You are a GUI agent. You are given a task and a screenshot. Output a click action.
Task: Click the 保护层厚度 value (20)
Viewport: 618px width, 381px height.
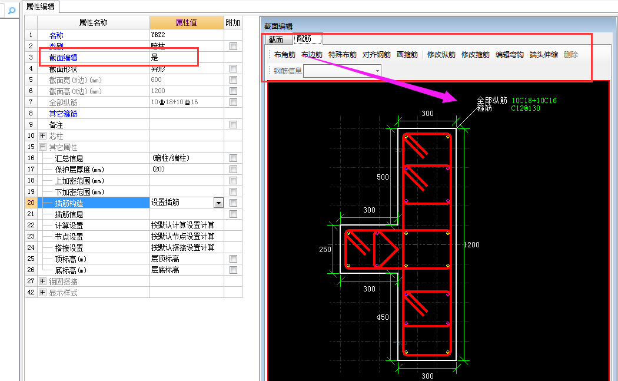(x=158, y=169)
